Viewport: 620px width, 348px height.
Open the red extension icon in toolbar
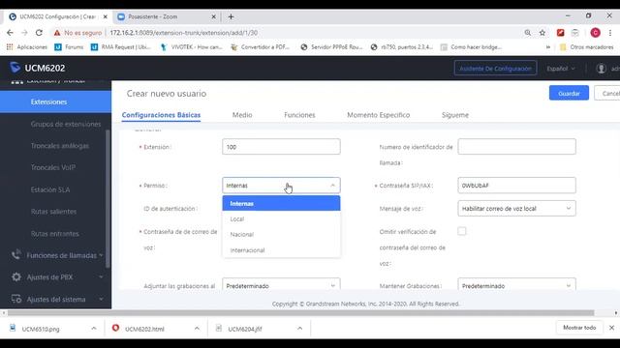pos(560,33)
